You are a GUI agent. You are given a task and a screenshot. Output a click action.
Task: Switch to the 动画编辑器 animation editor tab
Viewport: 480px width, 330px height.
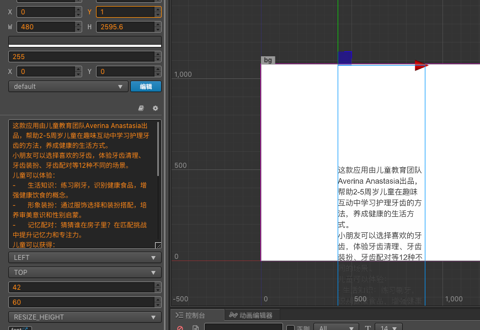click(250, 315)
